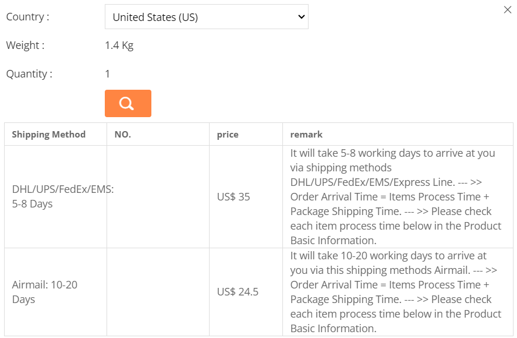The width and height of the screenshot is (517, 338).
Task: Click the US$ 35 price cell
Action: point(233,197)
